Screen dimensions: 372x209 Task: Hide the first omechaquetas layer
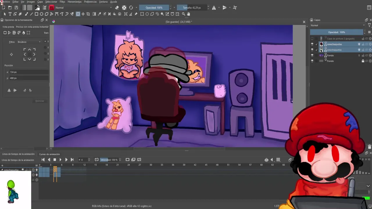[x=312, y=44]
